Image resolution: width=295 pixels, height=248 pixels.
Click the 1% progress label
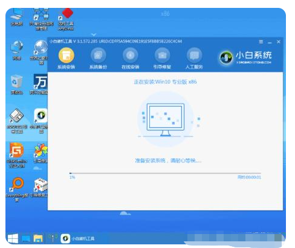pyautogui.click(x=72, y=178)
